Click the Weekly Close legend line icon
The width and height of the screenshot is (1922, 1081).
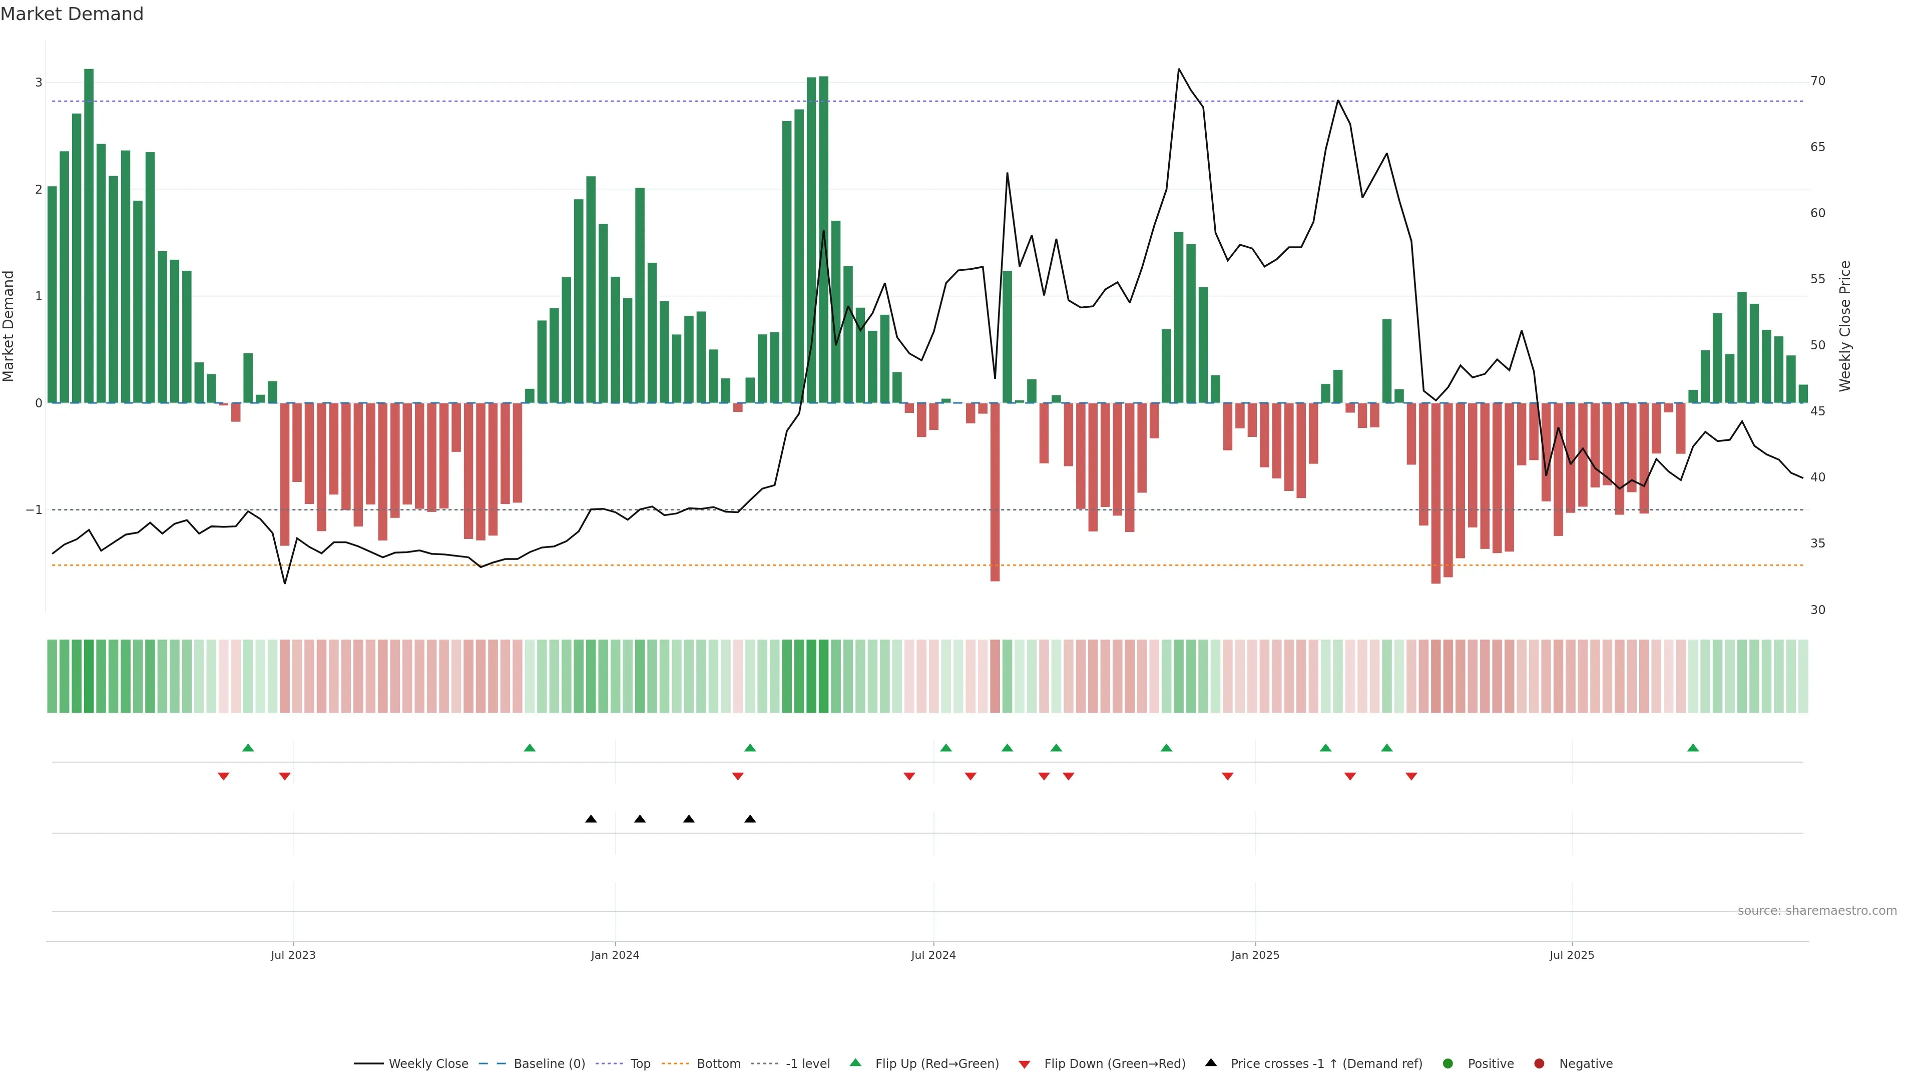click(368, 1064)
